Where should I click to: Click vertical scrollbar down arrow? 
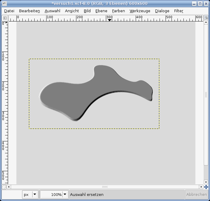point(206,182)
